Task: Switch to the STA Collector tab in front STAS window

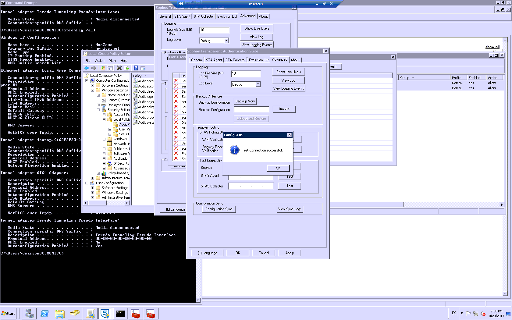Action: coord(235,60)
